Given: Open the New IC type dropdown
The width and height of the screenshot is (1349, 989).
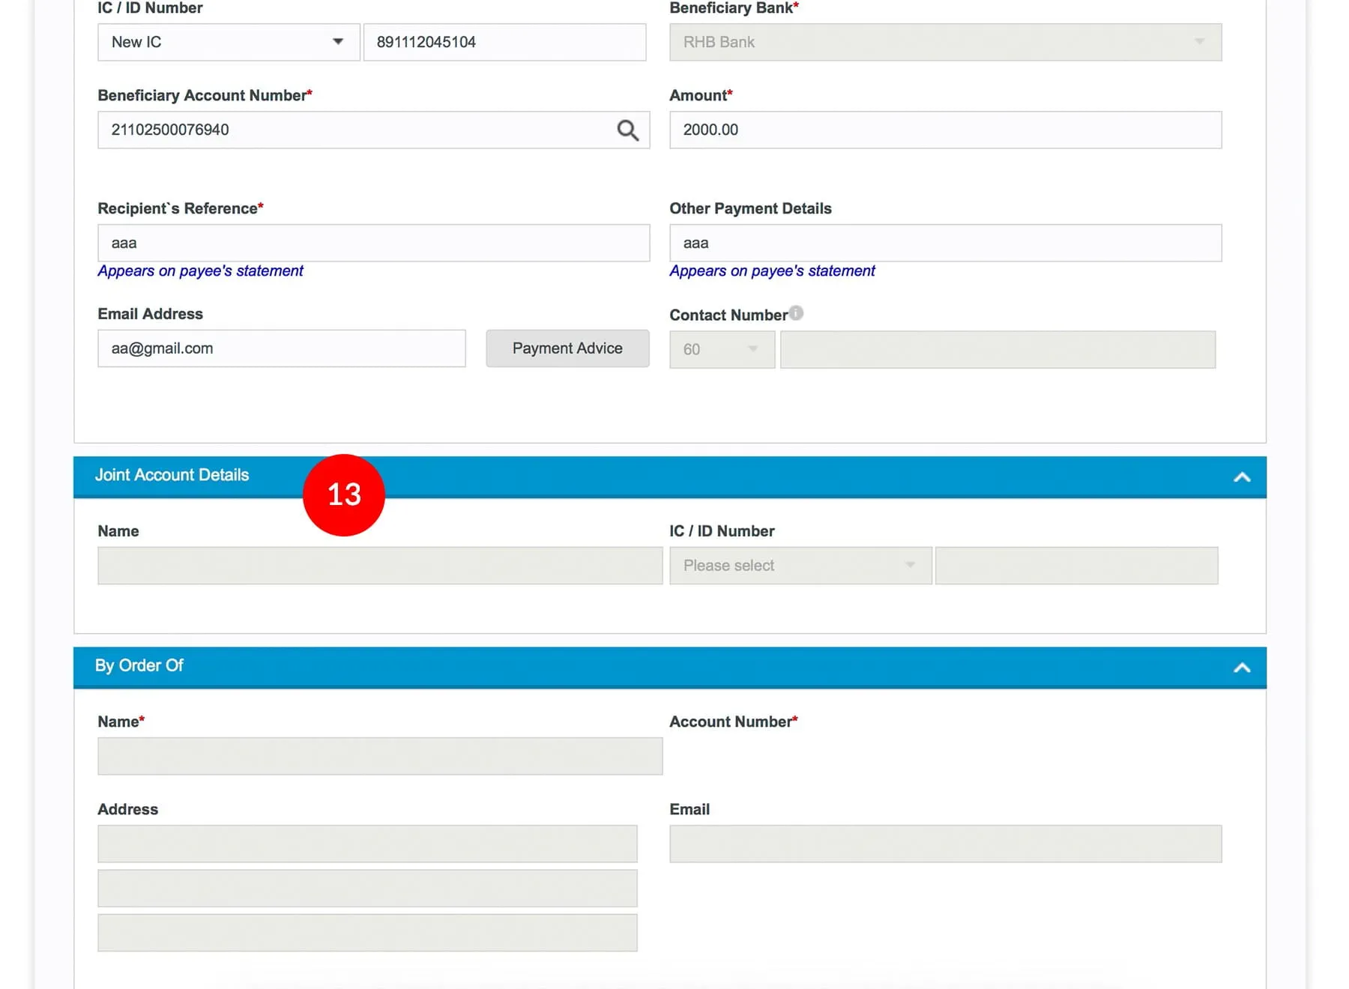Looking at the screenshot, I should point(228,42).
